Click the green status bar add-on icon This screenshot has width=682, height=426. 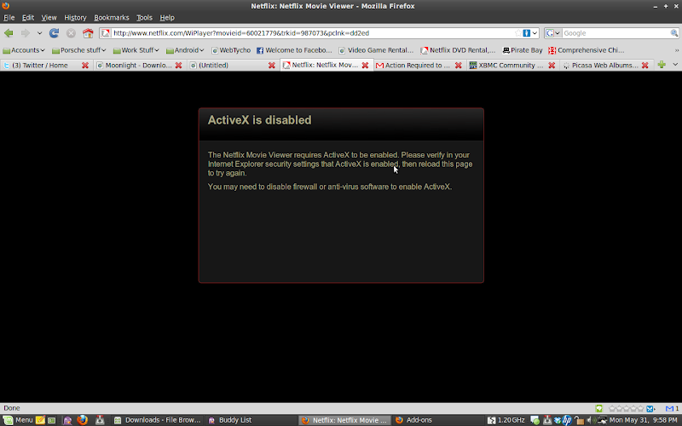point(599,409)
